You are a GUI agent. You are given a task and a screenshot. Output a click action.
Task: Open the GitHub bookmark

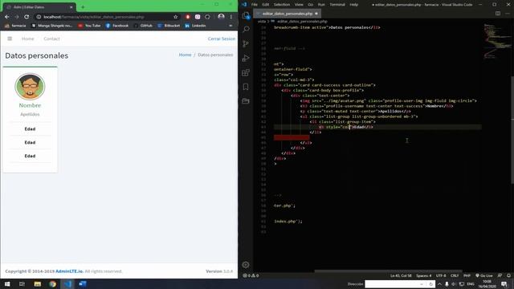144,26
